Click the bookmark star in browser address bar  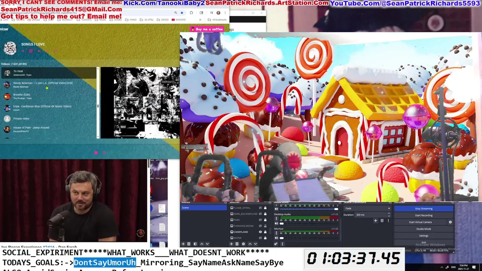click(182, 13)
